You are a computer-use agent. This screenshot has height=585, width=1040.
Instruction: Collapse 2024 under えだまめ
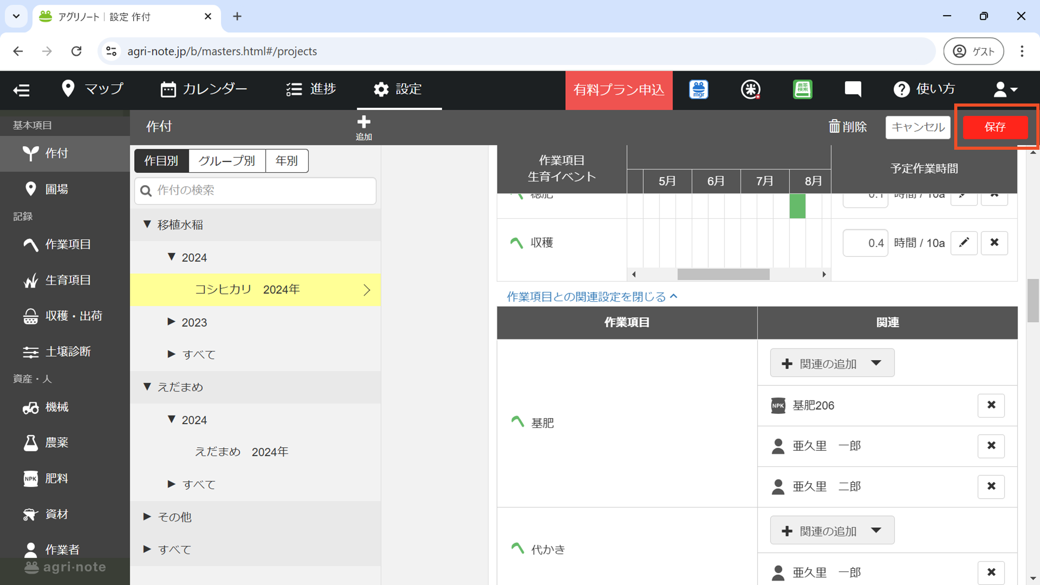pyautogui.click(x=172, y=419)
